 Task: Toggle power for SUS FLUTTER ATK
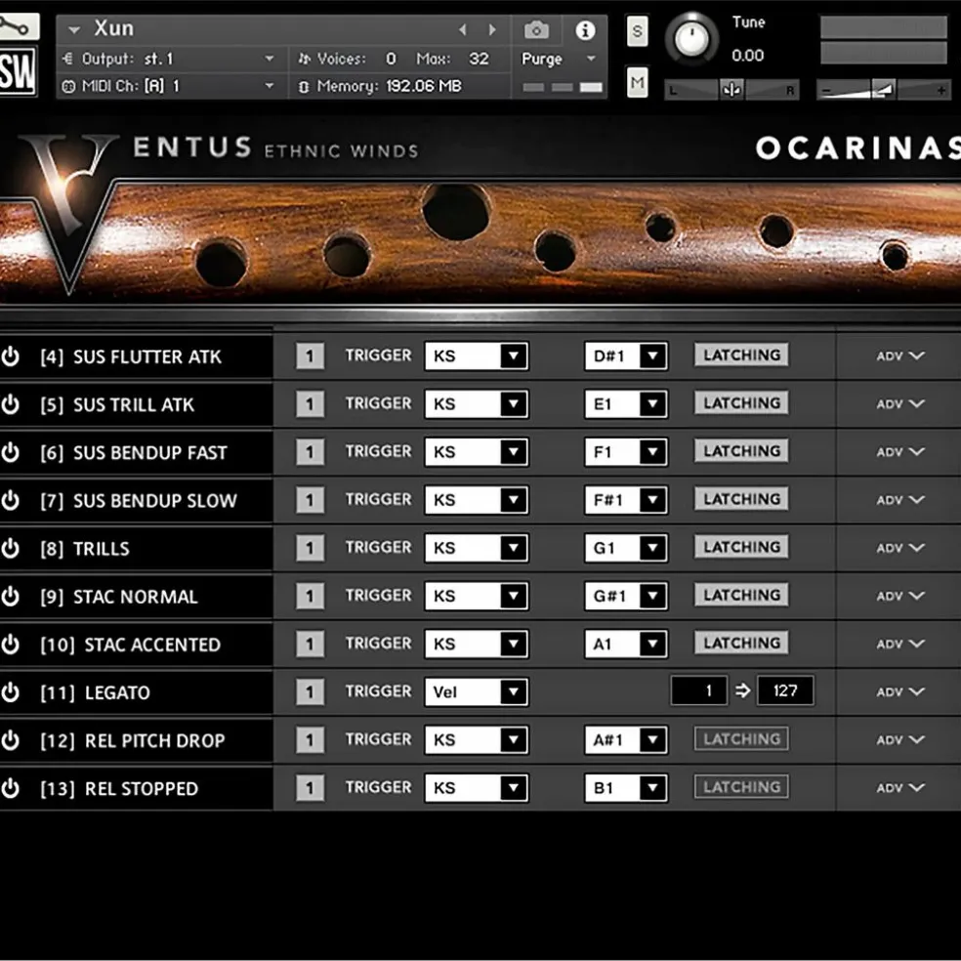click(11, 356)
